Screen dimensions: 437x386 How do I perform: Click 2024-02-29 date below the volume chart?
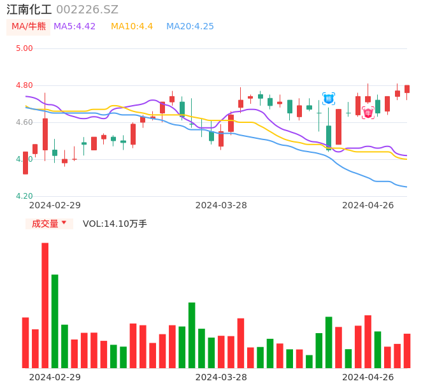click(55, 377)
